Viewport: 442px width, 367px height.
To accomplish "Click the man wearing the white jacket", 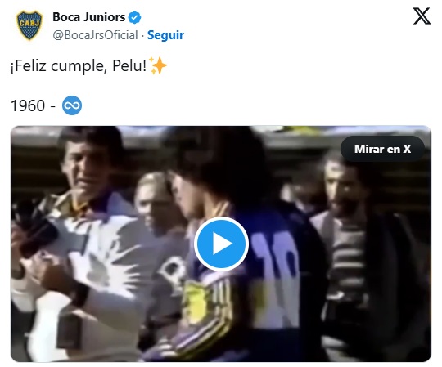I will click(x=84, y=239).
